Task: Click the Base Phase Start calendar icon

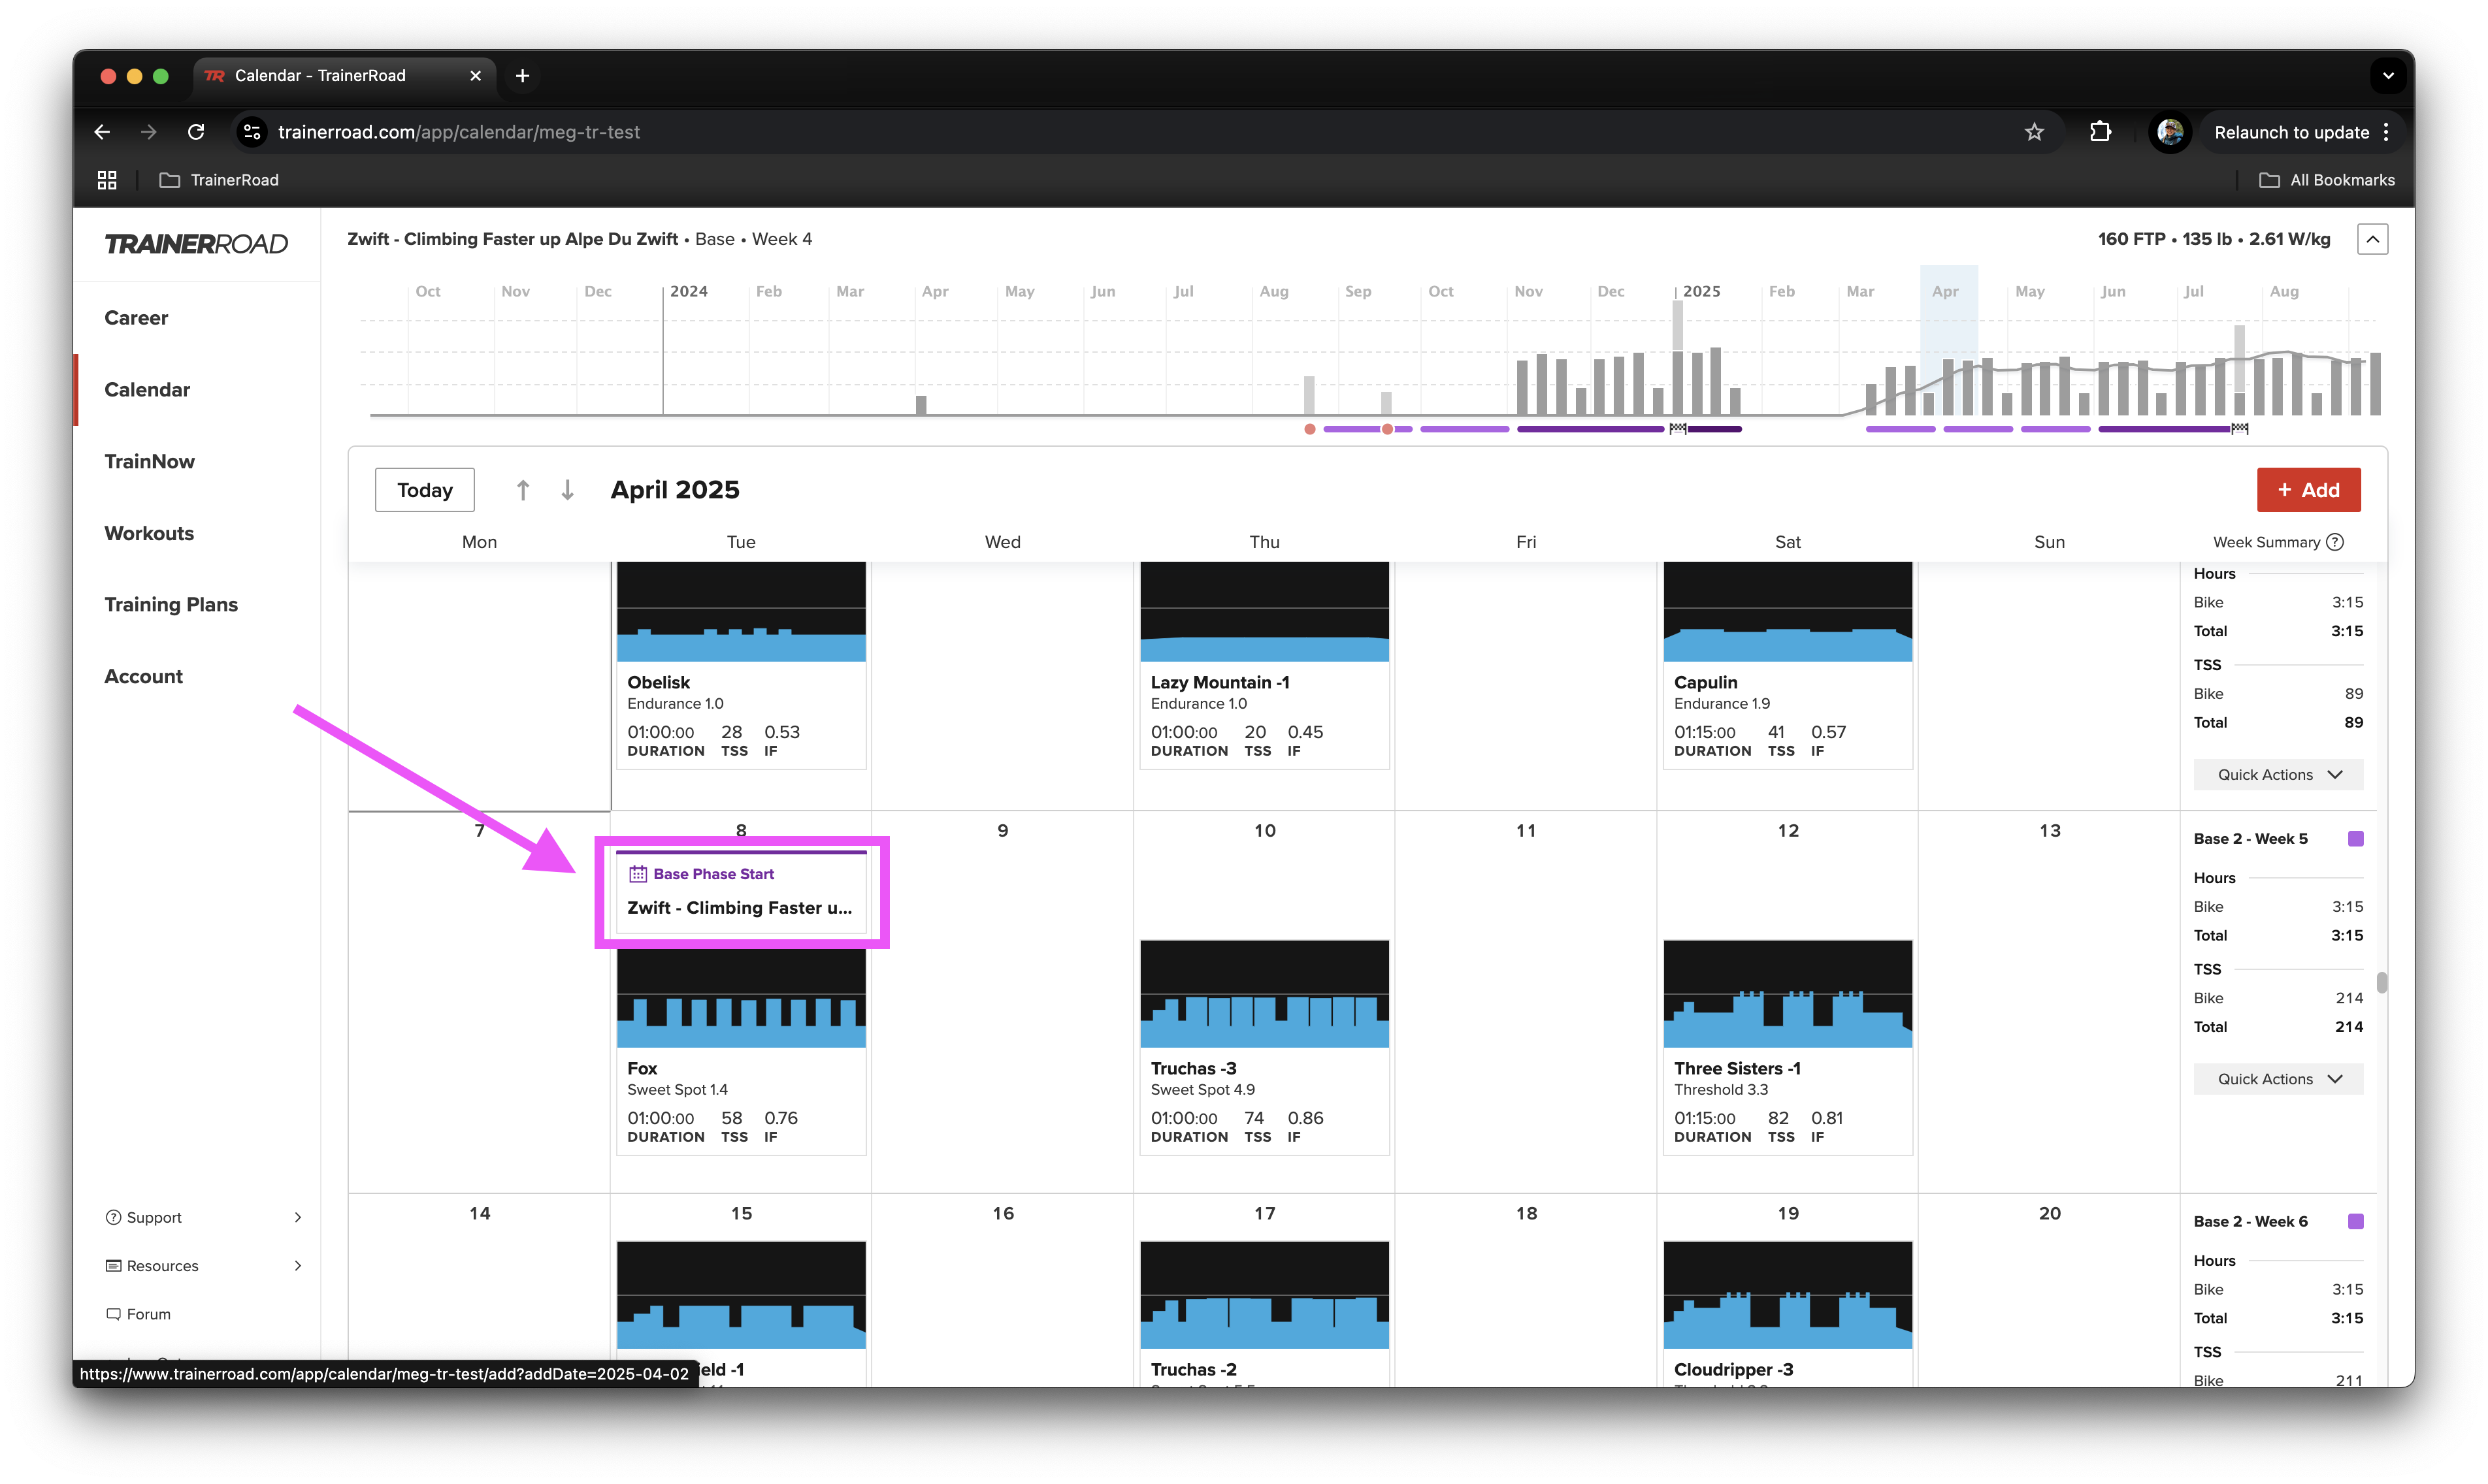Action: coord(637,874)
